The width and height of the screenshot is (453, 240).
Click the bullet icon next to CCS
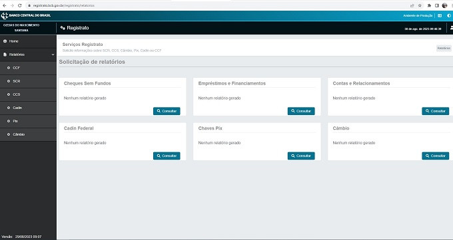pos(9,94)
